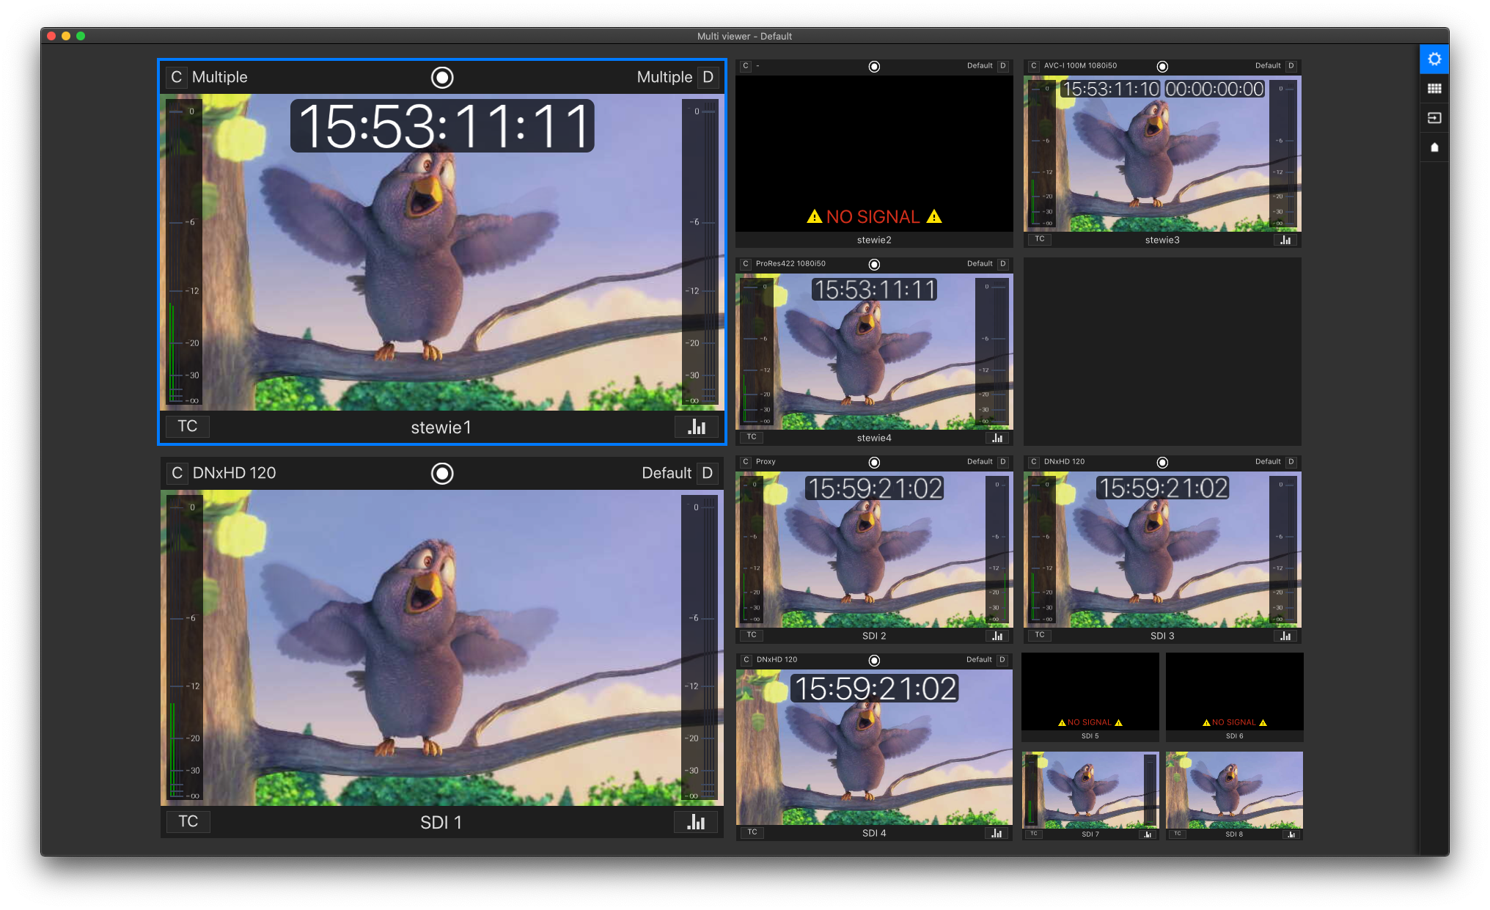Click the TC button on stewie3
Screen dimensions: 1490x910
coord(1040,239)
